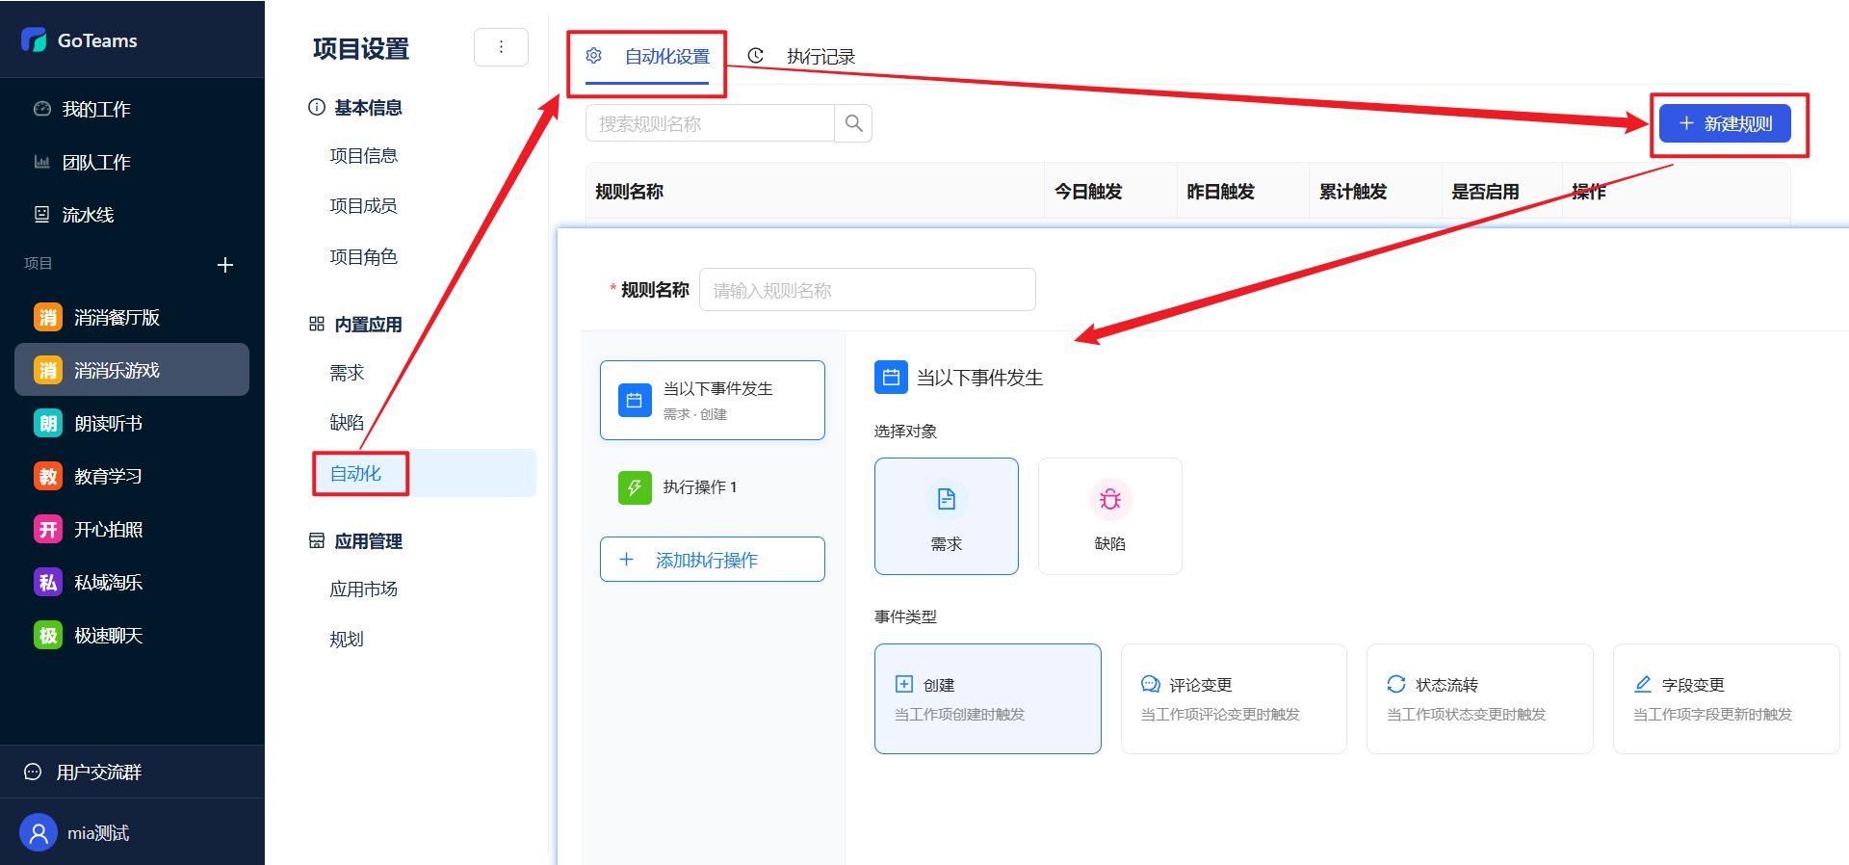Click the lightning icon of 执行操作 1

(635, 487)
